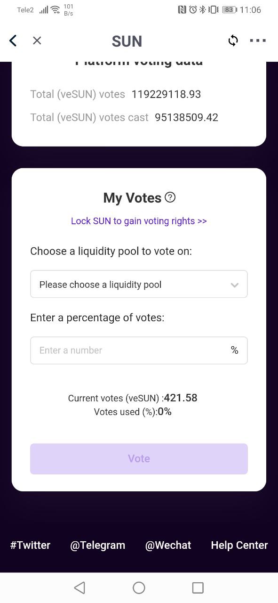Open Lock SUN to gain voting rights link
This screenshot has height=603, width=278.
[x=139, y=221]
